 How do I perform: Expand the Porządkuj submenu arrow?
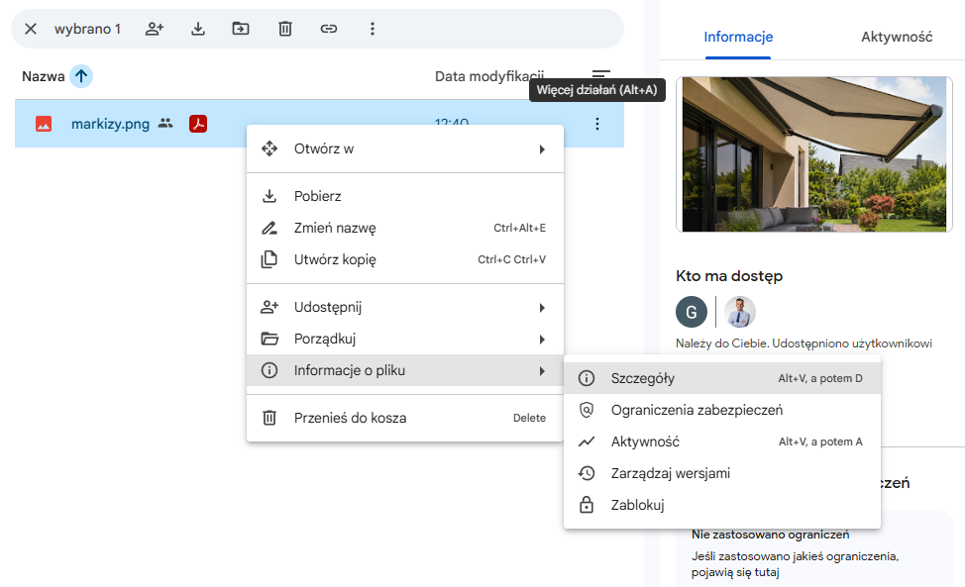pyautogui.click(x=542, y=340)
